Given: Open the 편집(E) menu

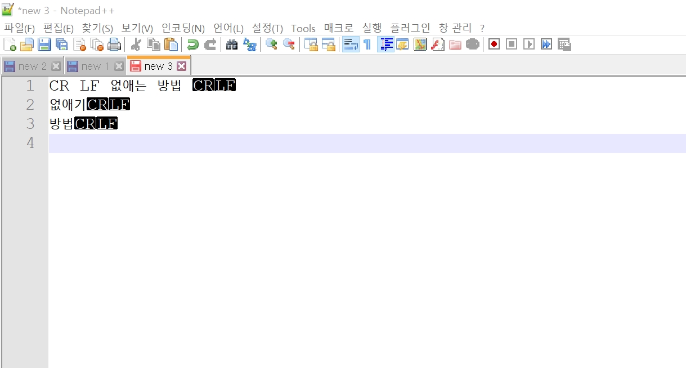Looking at the screenshot, I should pyautogui.click(x=59, y=28).
